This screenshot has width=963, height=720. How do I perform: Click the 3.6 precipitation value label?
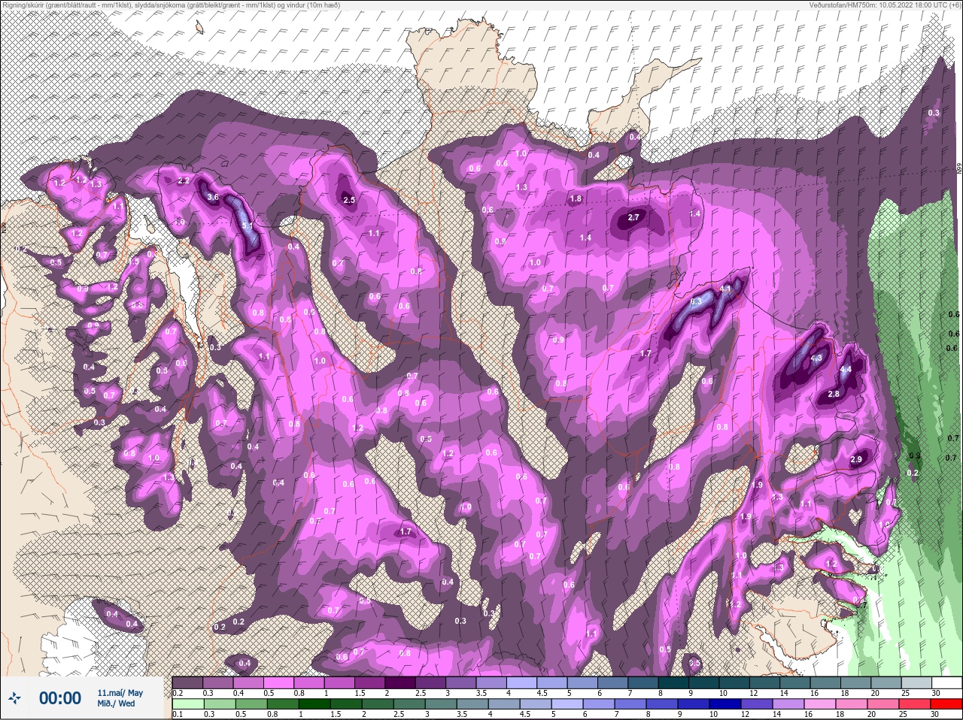click(213, 197)
